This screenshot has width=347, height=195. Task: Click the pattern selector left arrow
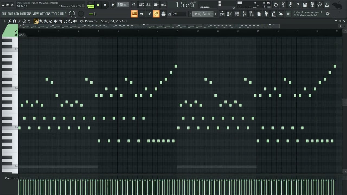tap(190, 14)
